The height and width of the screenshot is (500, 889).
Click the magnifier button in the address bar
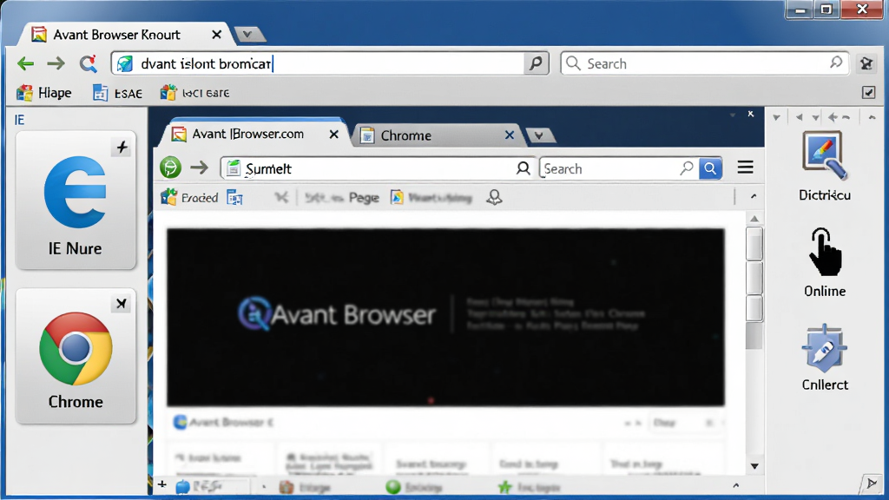(536, 62)
